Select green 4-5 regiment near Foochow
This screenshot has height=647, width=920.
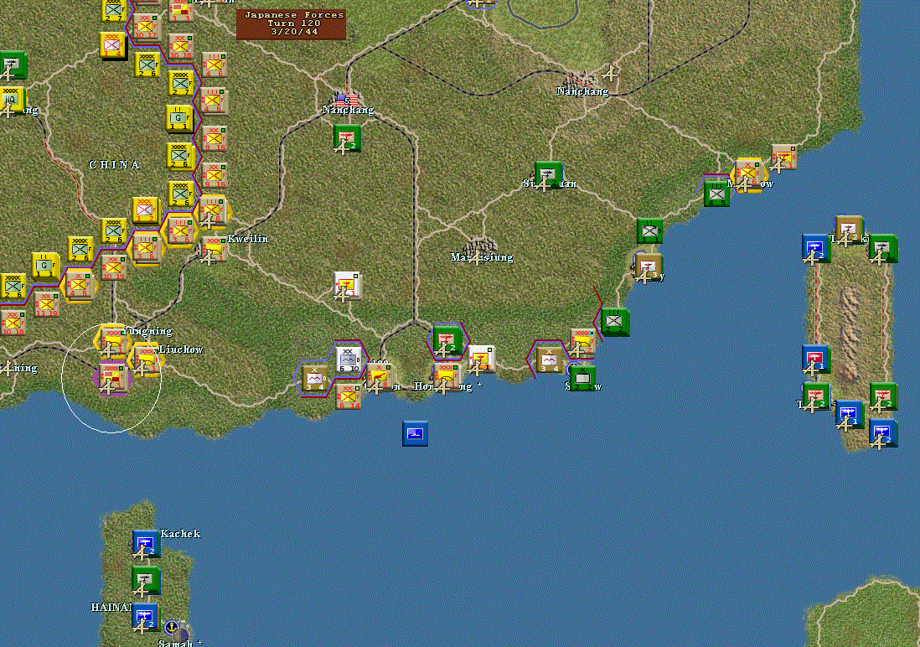pos(716,194)
